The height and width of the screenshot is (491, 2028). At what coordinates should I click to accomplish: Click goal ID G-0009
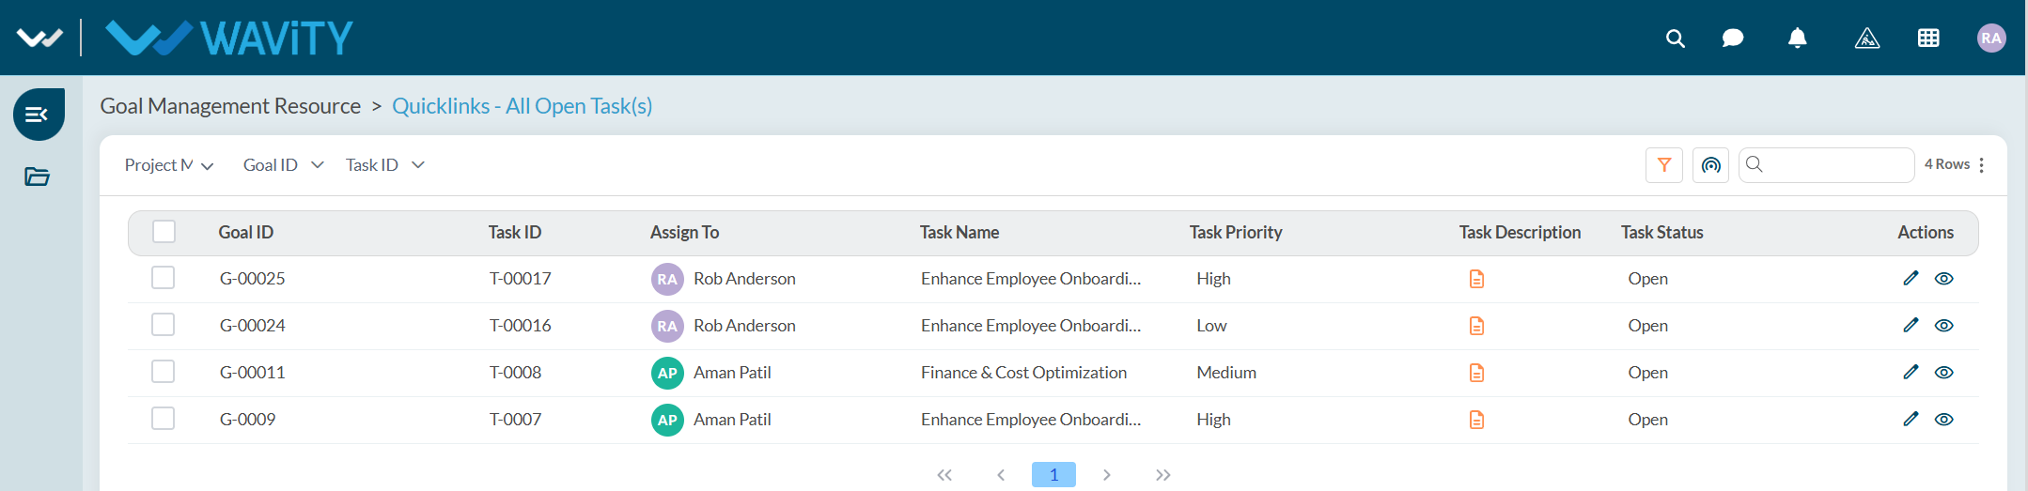click(x=247, y=420)
